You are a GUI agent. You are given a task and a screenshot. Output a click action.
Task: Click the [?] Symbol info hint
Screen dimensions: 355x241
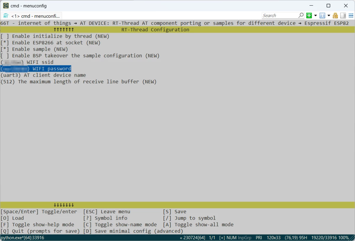coord(105,218)
